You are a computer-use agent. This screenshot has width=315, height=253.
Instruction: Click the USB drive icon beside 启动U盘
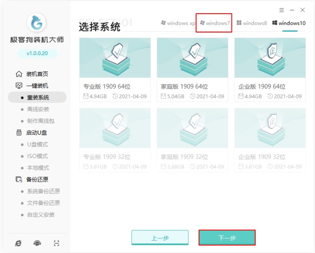(19, 133)
